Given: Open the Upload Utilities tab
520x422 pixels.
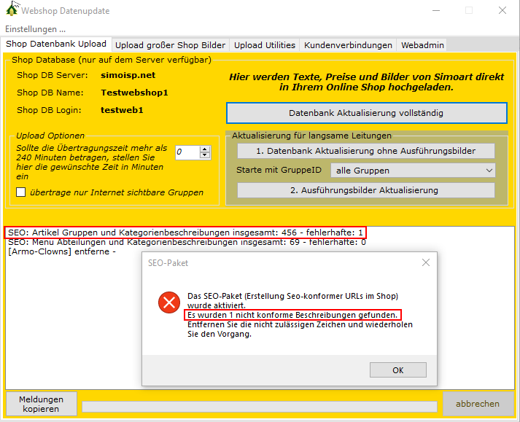Looking at the screenshot, I should (x=265, y=45).
